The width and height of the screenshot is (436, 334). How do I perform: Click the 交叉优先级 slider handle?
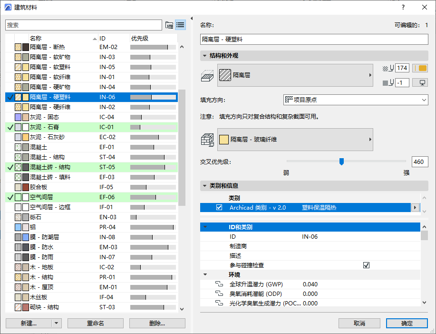pyautogui.click(x=341, y=162)
